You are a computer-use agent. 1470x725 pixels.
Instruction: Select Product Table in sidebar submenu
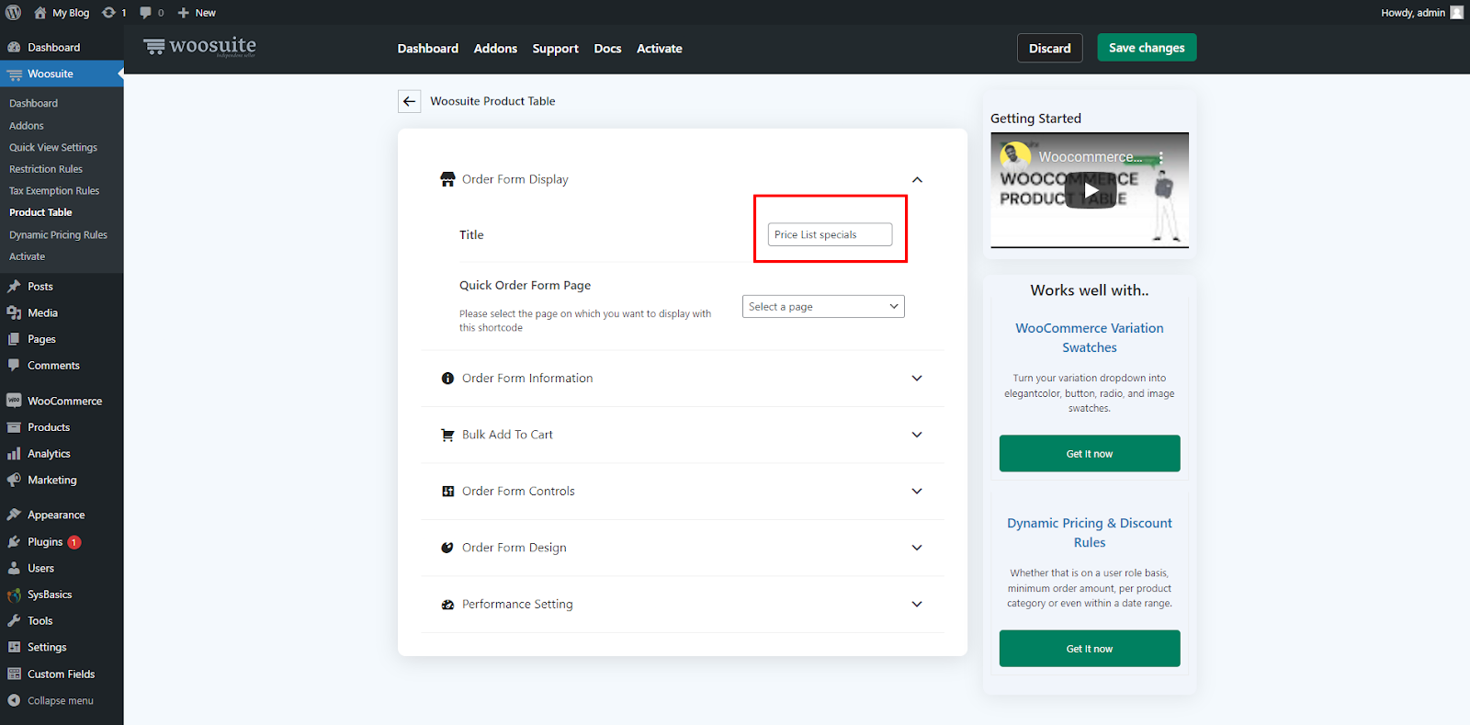click(x=40, y=212)
